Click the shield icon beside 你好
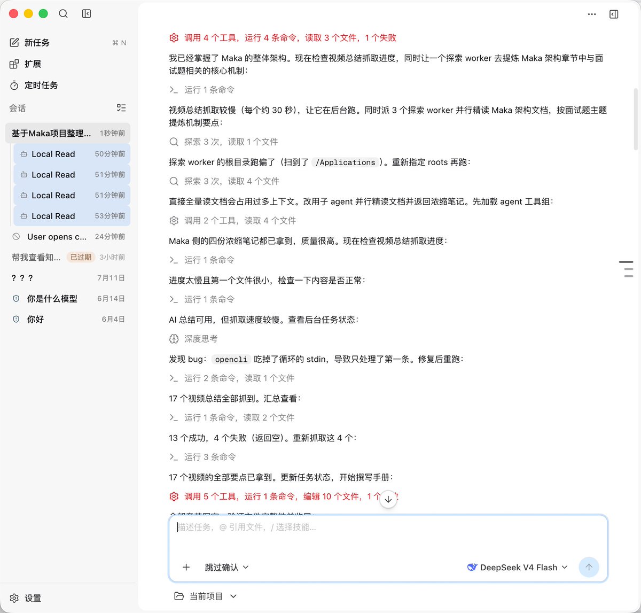This screenshot has height=613, width=641. click(16, 319)
